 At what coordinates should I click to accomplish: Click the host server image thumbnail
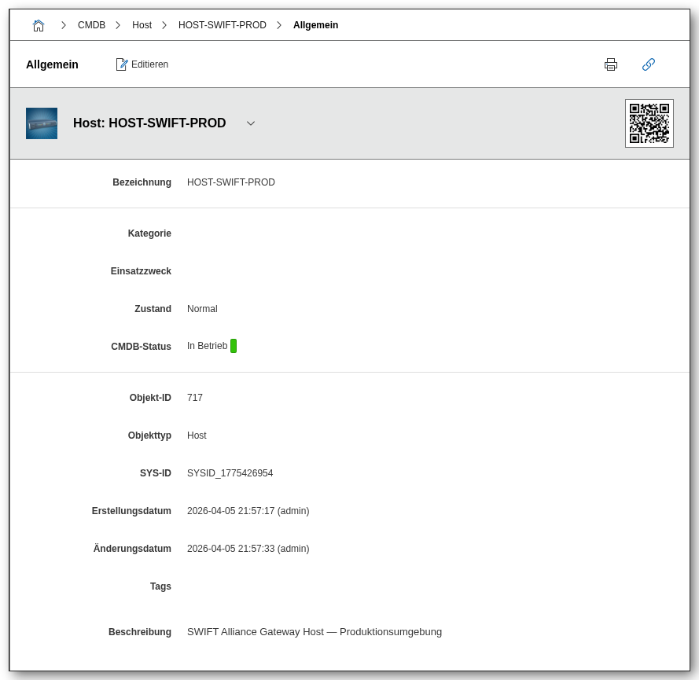(x=42, y=123)
